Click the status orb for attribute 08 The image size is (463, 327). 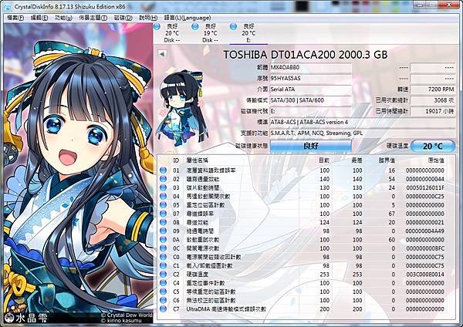point(163,222)
